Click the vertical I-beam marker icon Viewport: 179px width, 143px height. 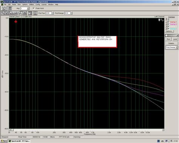click(35, 13)
